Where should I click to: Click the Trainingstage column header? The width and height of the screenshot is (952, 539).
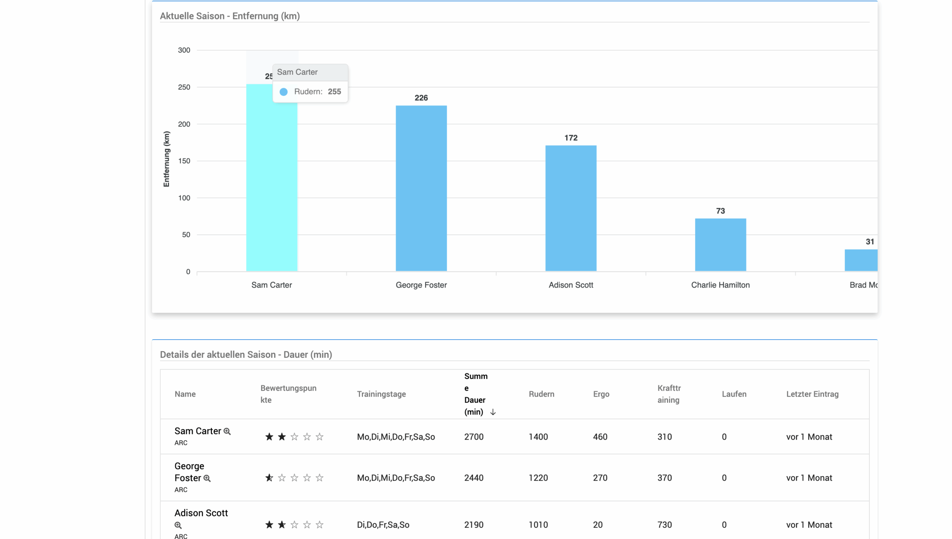click(x=381, y=394)
